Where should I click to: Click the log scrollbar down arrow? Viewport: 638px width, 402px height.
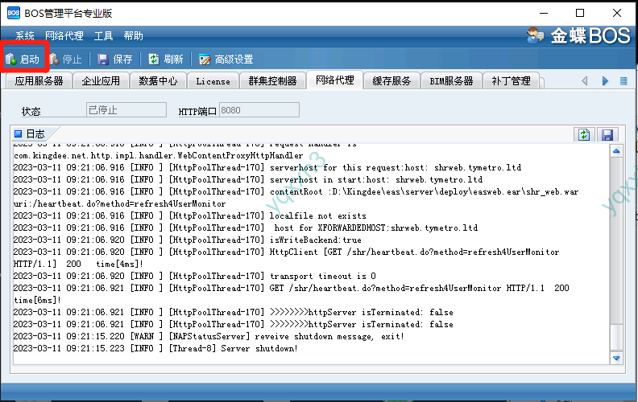[x=616, y=358]
